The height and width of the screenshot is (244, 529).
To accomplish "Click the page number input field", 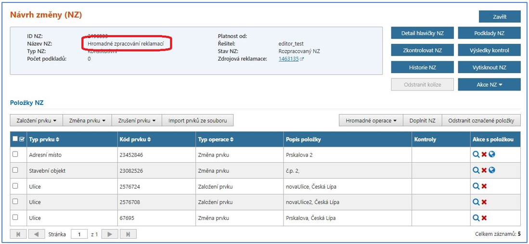I will [x=79, y=234].
